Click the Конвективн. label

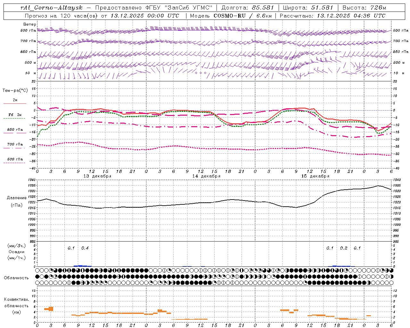[x=17, y=299]
